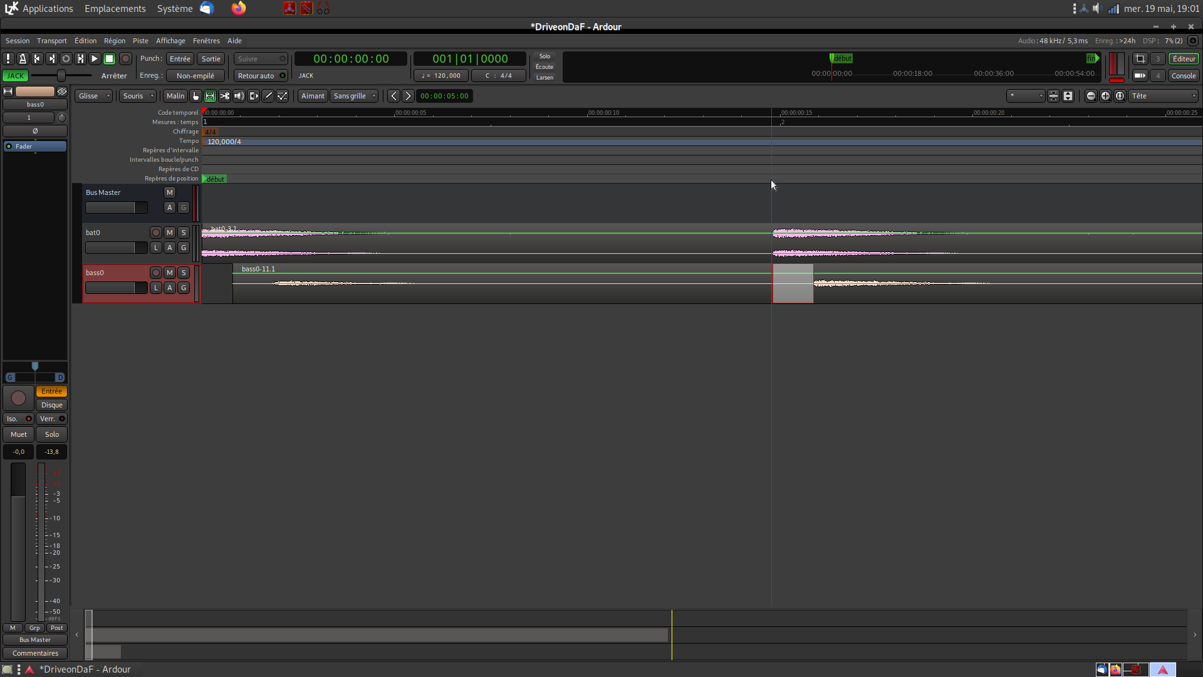Adjust the shuttle speed slider handle
1203x677 pixels.
click(x=61, y=76)
